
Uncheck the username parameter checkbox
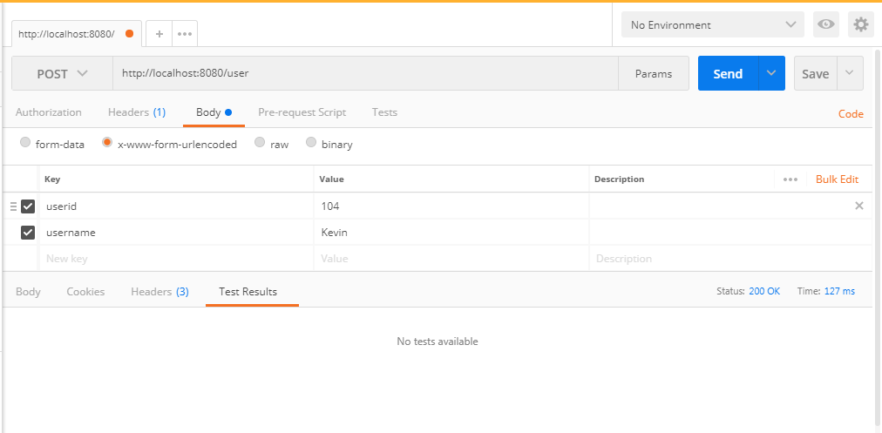click(x=28, y=233)
